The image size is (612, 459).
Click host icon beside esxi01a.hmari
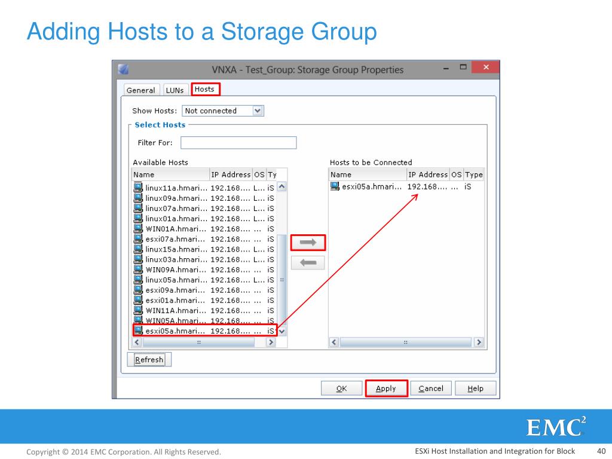(x=138, y=299)
